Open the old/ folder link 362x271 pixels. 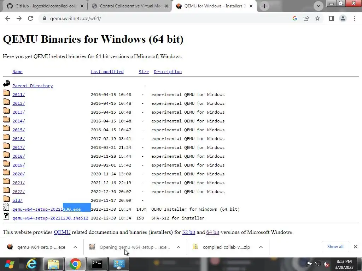click(x=17, y=200)
